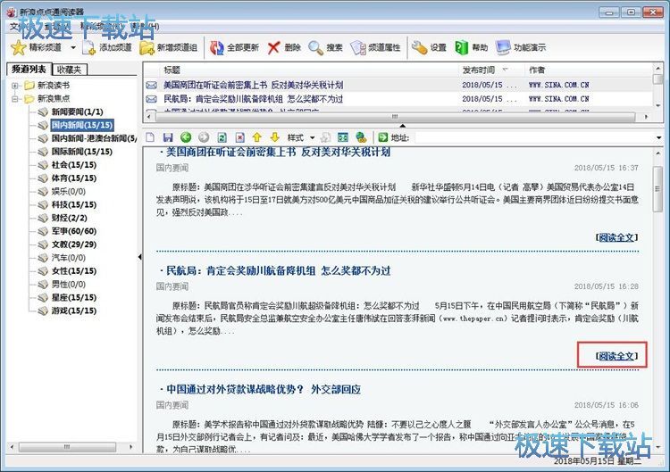670x472 pixels.
Task: Open headline 民航局：肯定会奖励川航备降机组
Action: [x=278, y=270]
